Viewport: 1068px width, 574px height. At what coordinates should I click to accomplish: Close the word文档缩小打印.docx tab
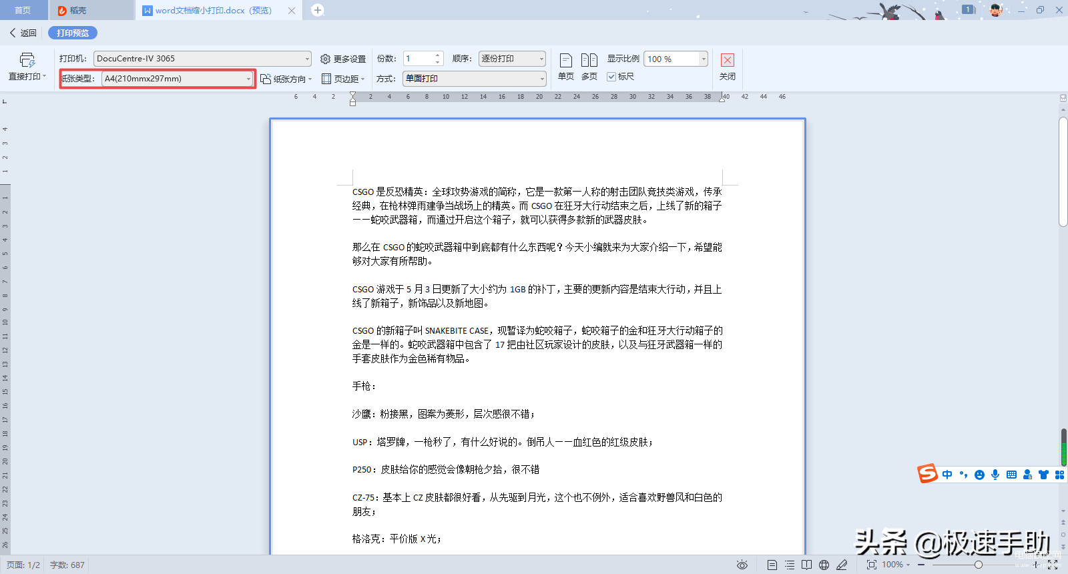[292, 11]
